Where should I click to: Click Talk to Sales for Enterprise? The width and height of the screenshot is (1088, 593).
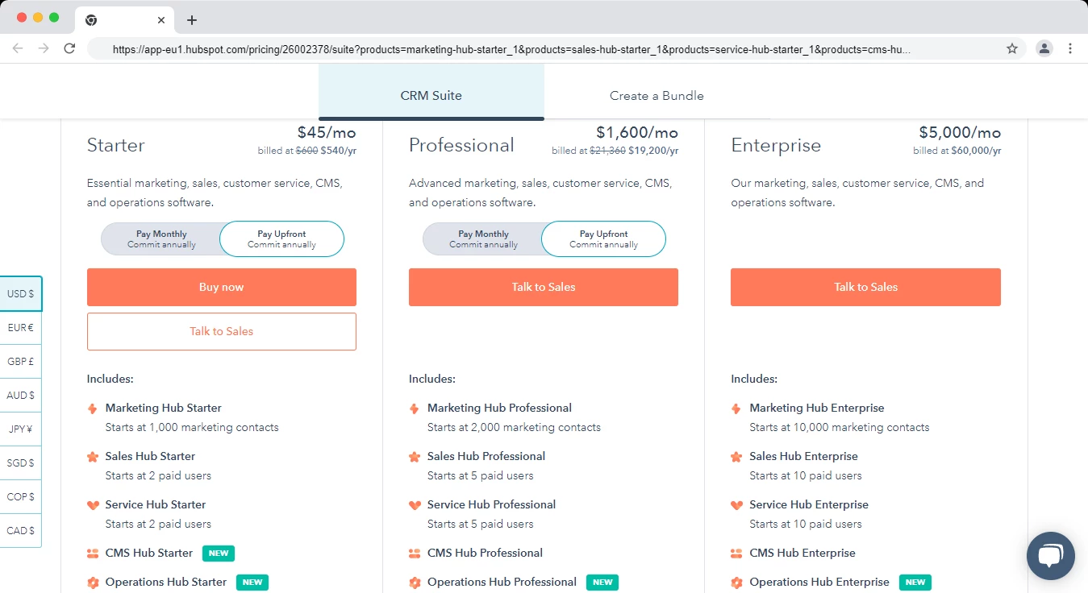(x=865, y=288)
